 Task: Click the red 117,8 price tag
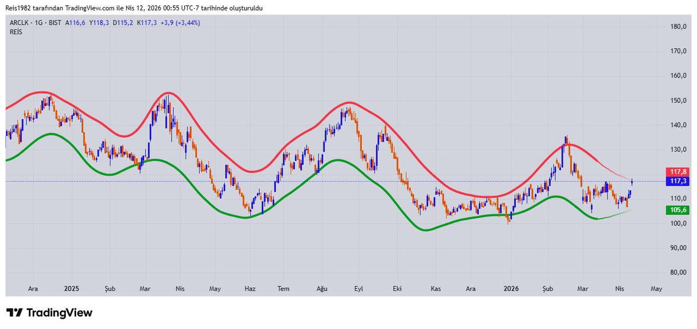point(677,172)
